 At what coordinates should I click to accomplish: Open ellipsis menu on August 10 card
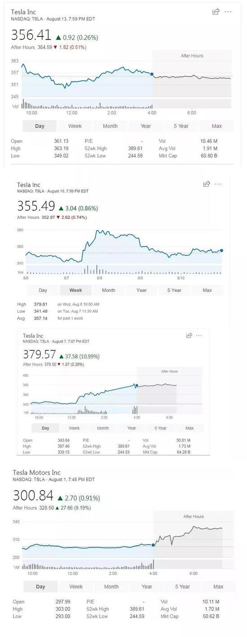coord(218,184)
